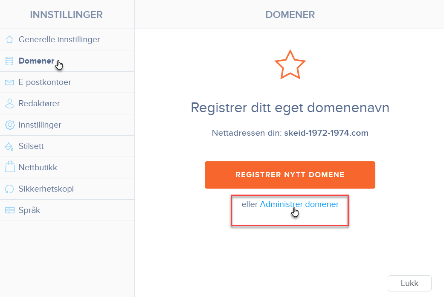Select the Domener menu item
The width and height of the screenshot is (444, 297).
(67, 61)
